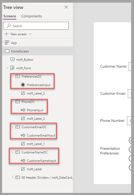The image size is (134, 195).
Task: Click the msft_Form form icon
Action: (x=12, y=68)
